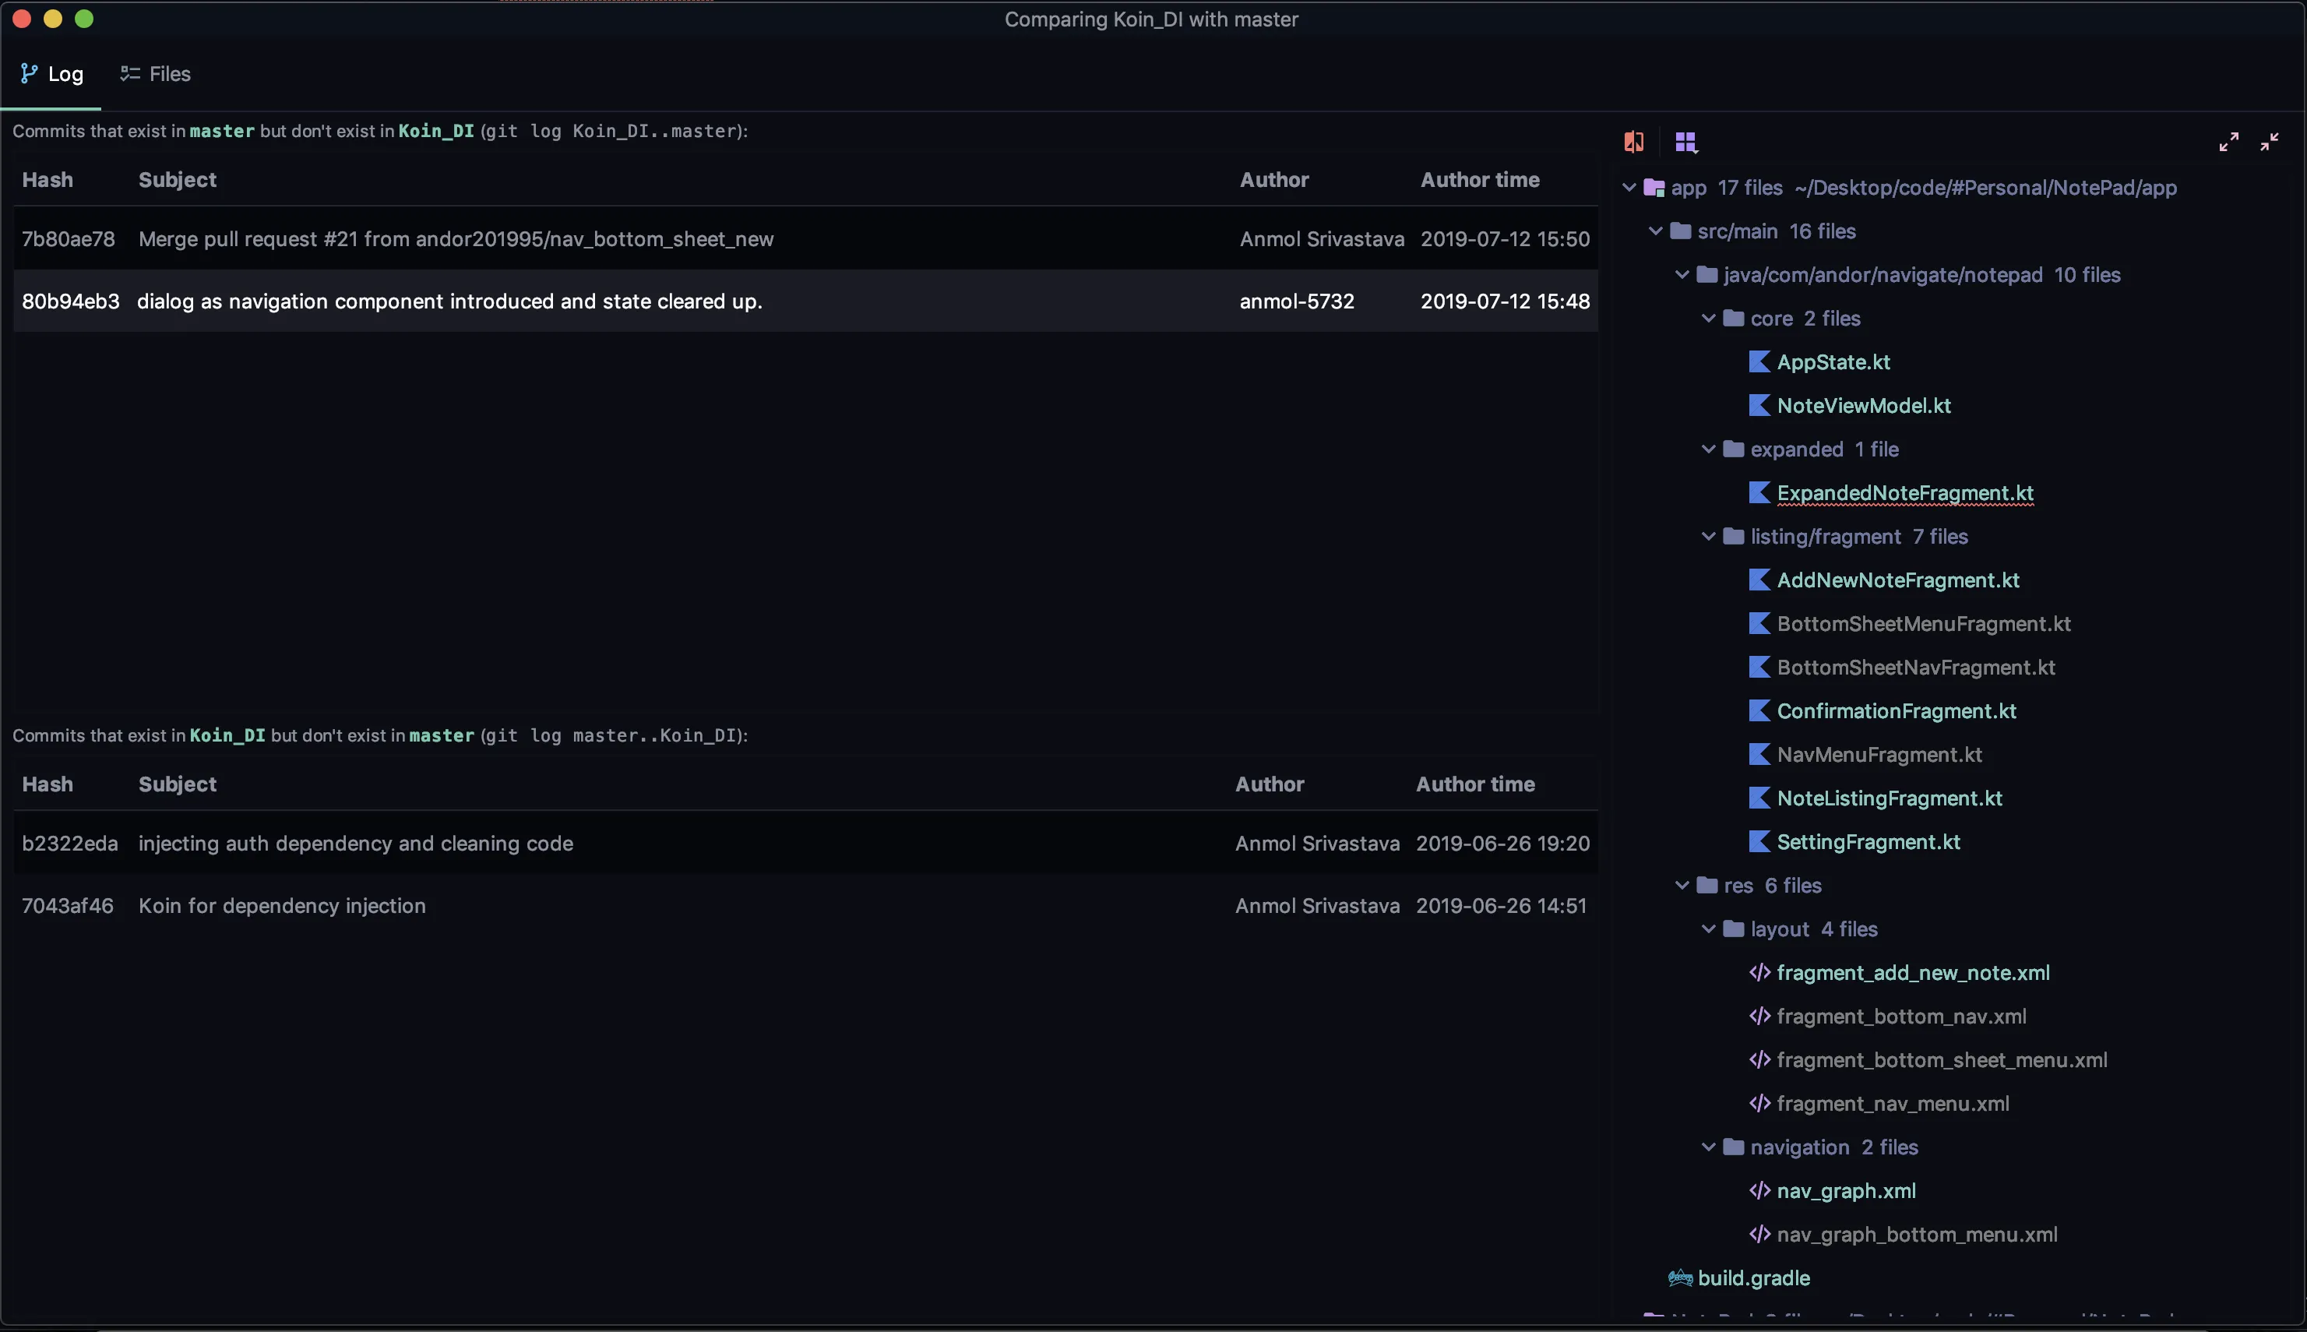This screenshot has width=2307, height=1332.
Task: Select fragment_add_new_note.xml file entry
Action: [1913, 972]
